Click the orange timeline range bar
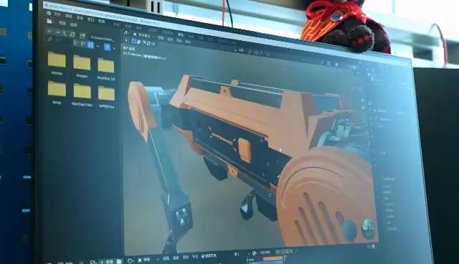This screenshot has height=264, width=459. pos(273,259)
